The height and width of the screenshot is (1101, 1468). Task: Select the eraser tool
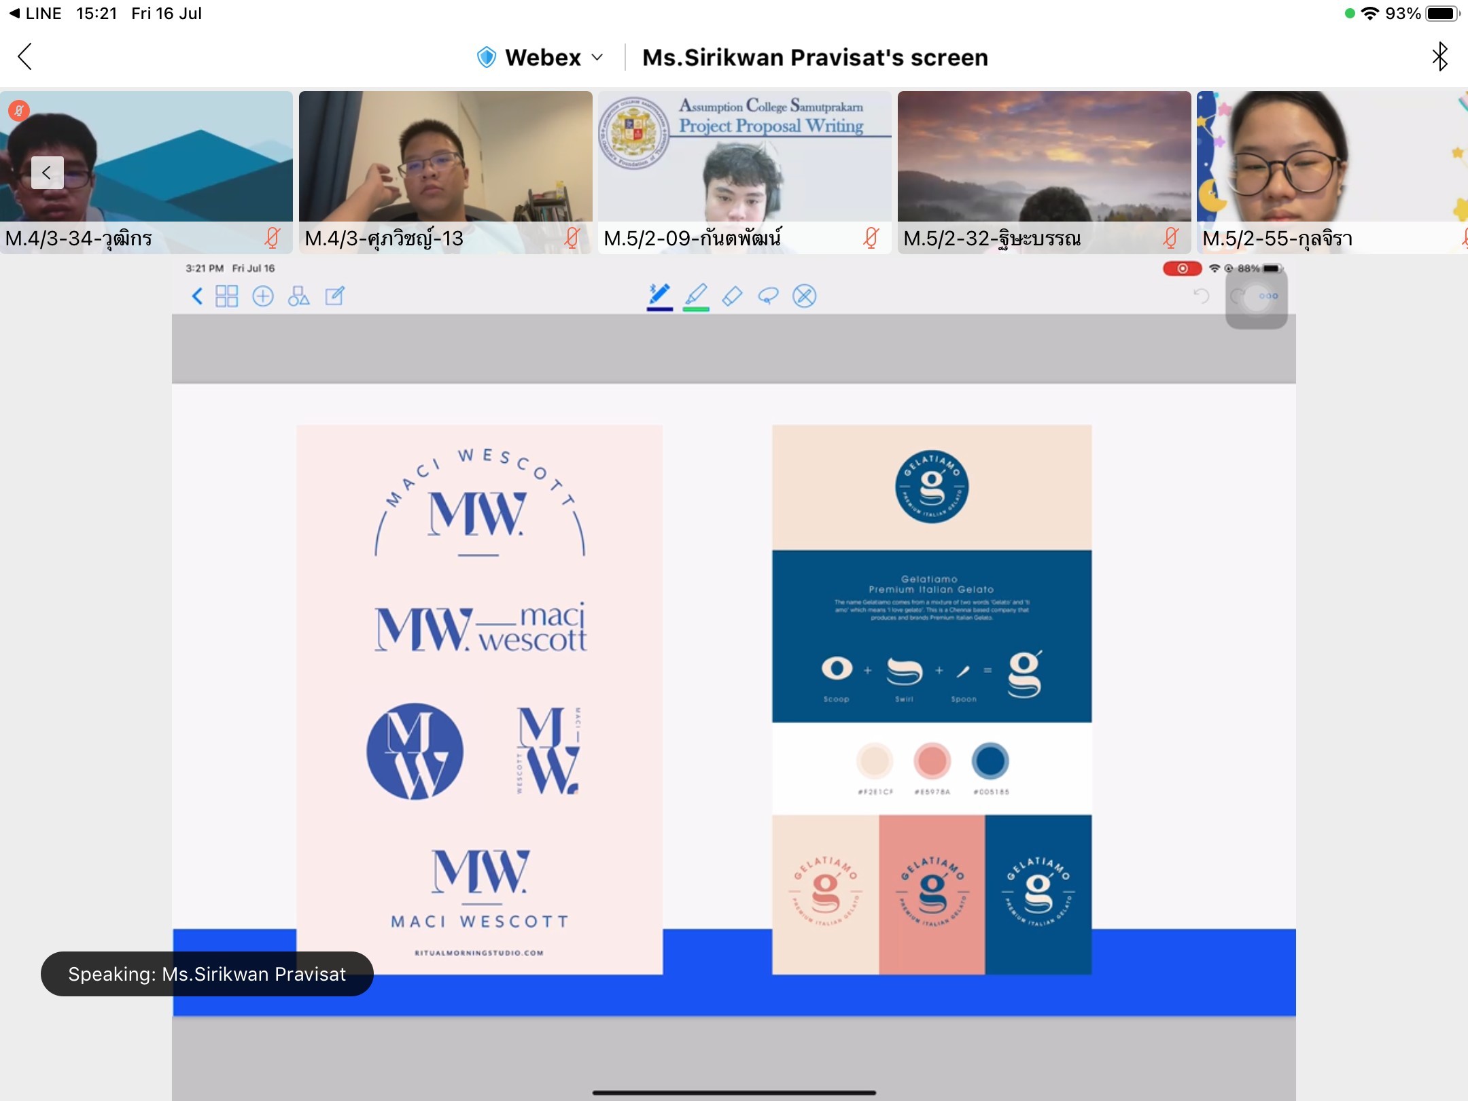(x=732, y=296)
